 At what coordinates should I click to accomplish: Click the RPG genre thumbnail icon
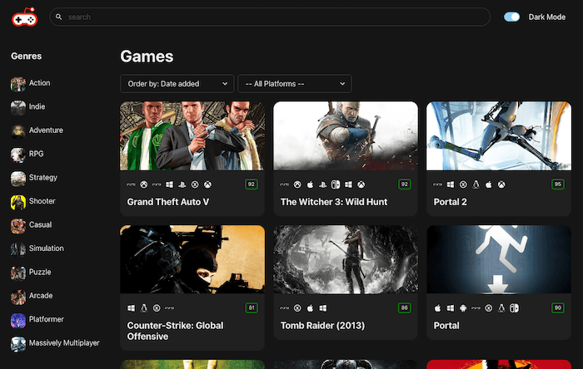point(17,155)
